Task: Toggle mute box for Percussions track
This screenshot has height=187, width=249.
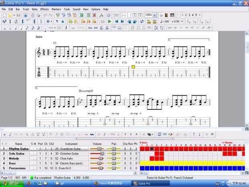Action: point(35,168)
